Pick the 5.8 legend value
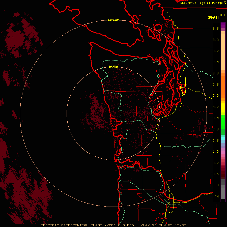Screen dimensions: 227x227 216,84
